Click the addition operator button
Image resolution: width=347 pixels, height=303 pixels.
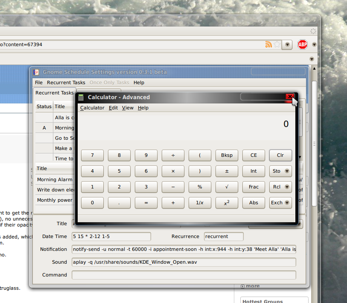click(x=173, y=203)
